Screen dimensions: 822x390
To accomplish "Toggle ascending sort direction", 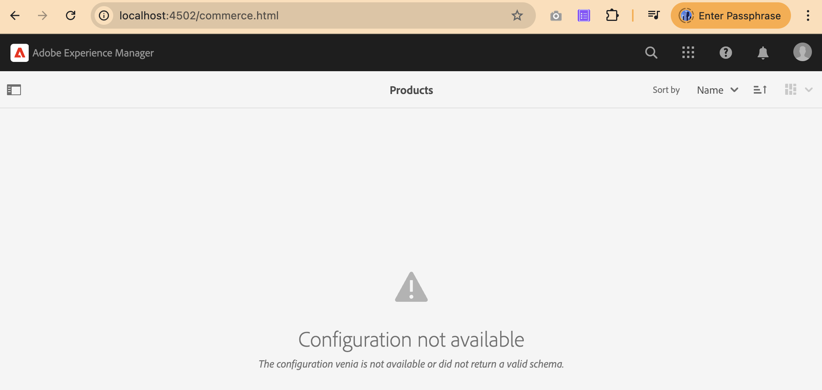I will click(x=760, y=90).
